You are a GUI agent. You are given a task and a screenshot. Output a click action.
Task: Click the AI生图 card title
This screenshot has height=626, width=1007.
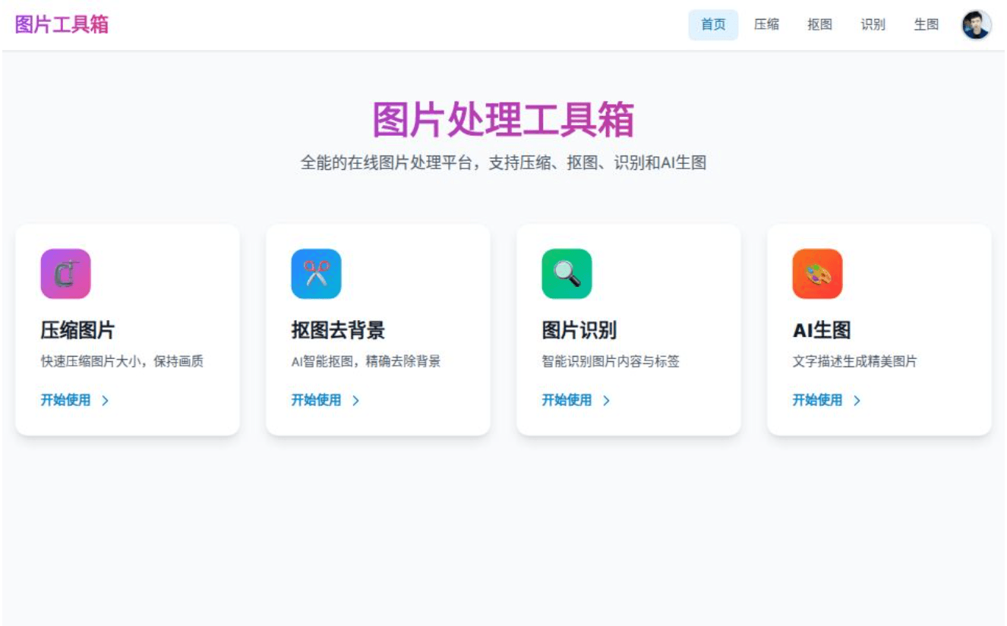[x=822, y=330]
